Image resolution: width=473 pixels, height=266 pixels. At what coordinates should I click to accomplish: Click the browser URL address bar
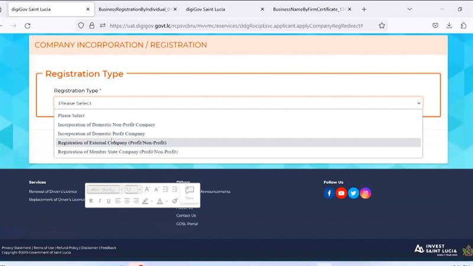tap(237, 25)
